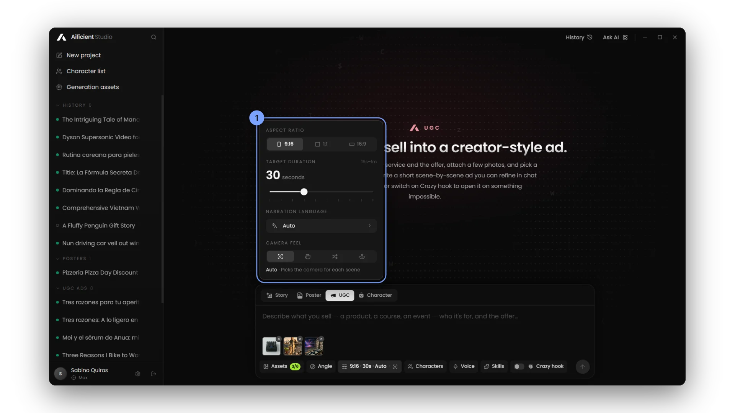This screenshot has width=735, height=413.
Task: Click the first attached image thumbnail
Action: tap(271, 346)
